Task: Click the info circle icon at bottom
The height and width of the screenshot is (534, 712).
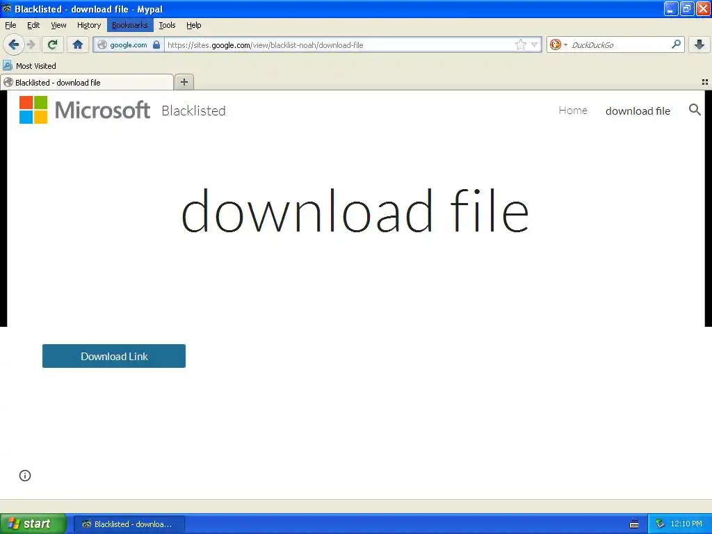Action: pyautogui.click(x=25, y=476)
